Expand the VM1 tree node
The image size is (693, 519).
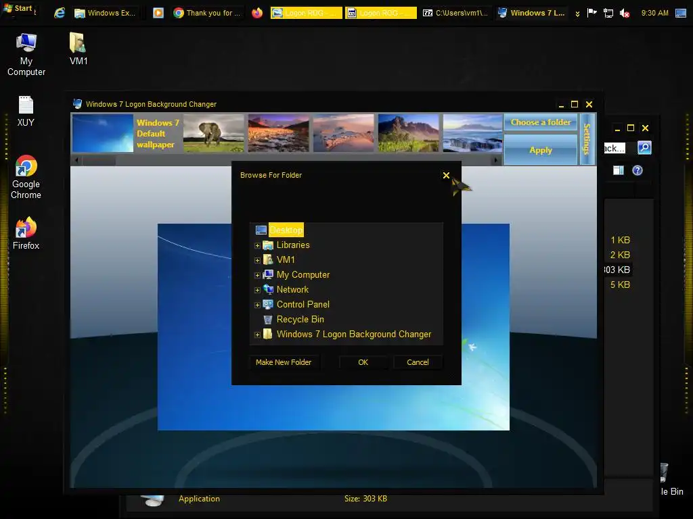(x=257, y=260)
